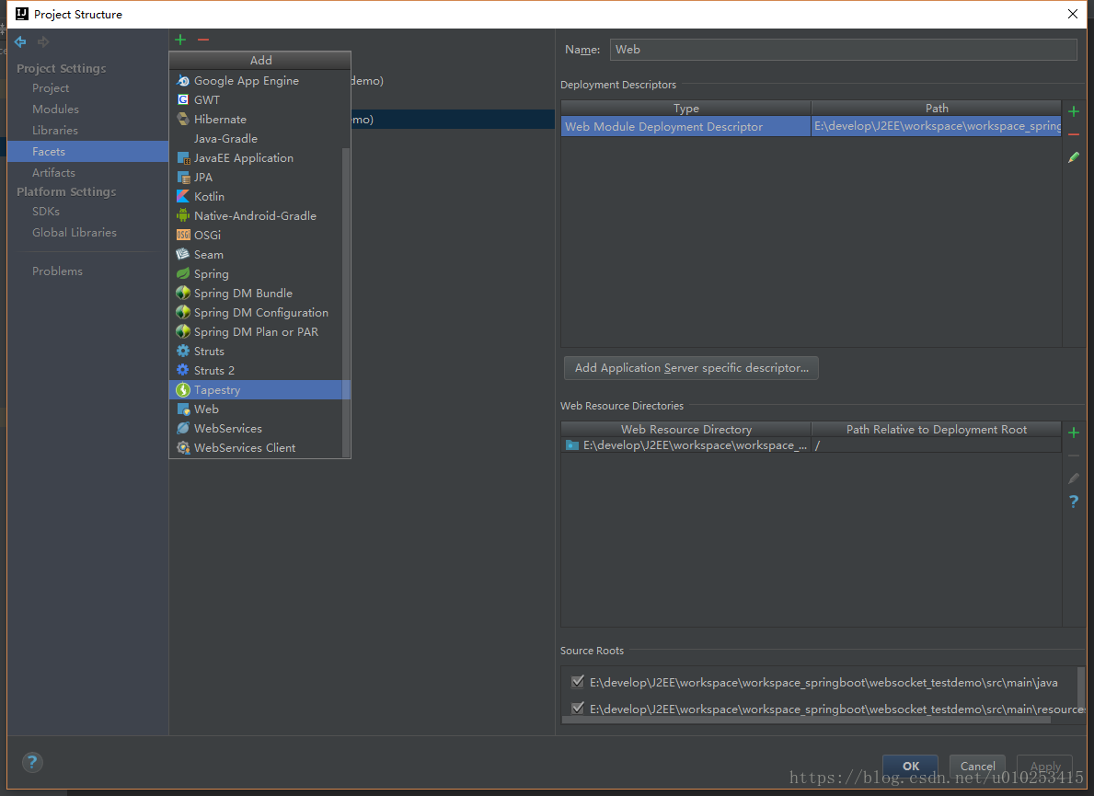Choose Spring DM Plan or PAR
This screenshot has width=1094, height=796.
tap(256, 331)
